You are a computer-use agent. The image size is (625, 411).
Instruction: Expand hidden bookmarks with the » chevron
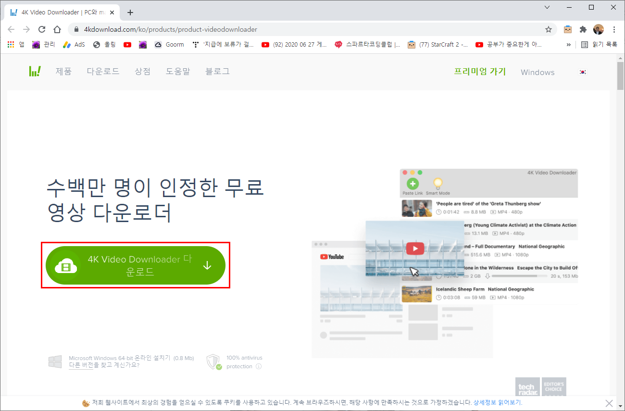[569, 44]
